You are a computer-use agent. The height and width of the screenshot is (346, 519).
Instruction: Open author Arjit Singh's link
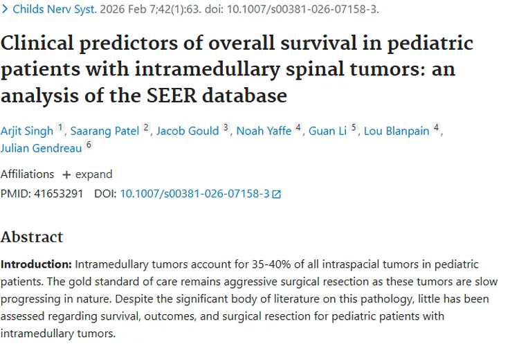(x=26, y=131)
